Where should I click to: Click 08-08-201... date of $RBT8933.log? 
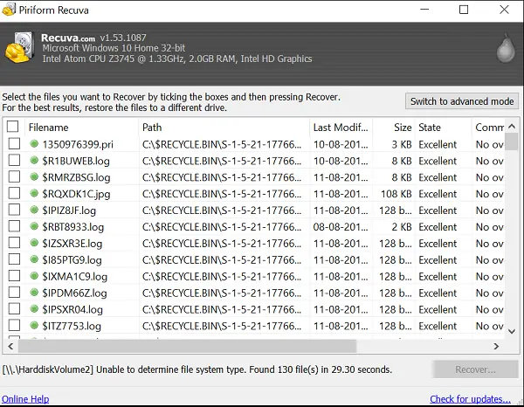coord(341,227)
